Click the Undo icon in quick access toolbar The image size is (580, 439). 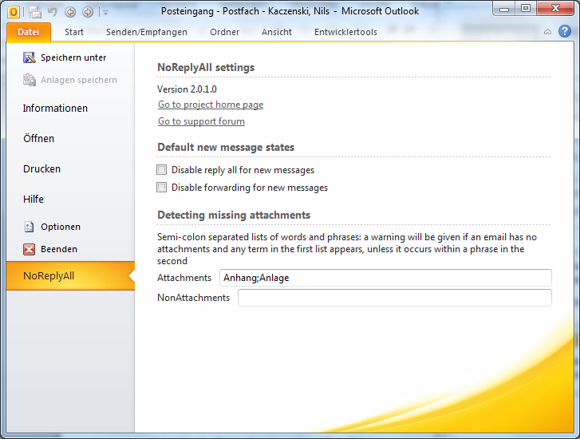pos(53,12)
